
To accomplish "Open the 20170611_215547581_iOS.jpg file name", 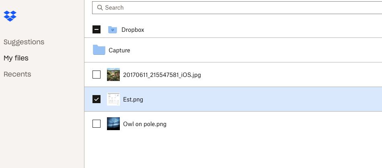I will 162,75.
